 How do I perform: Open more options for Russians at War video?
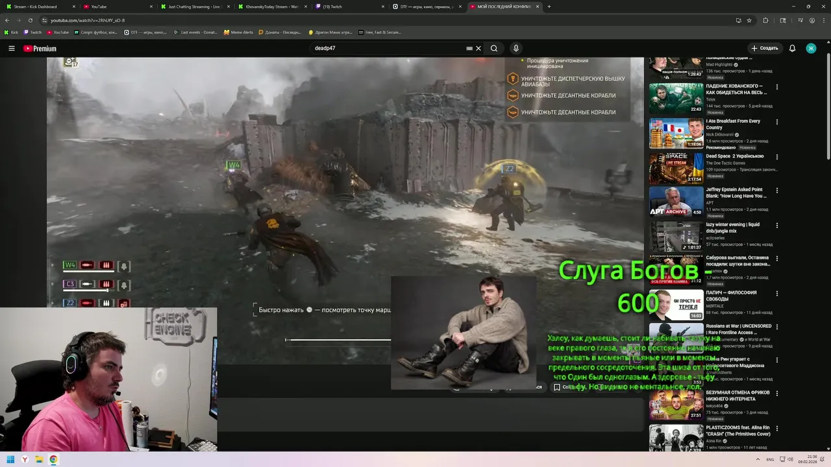pos(777,327)
